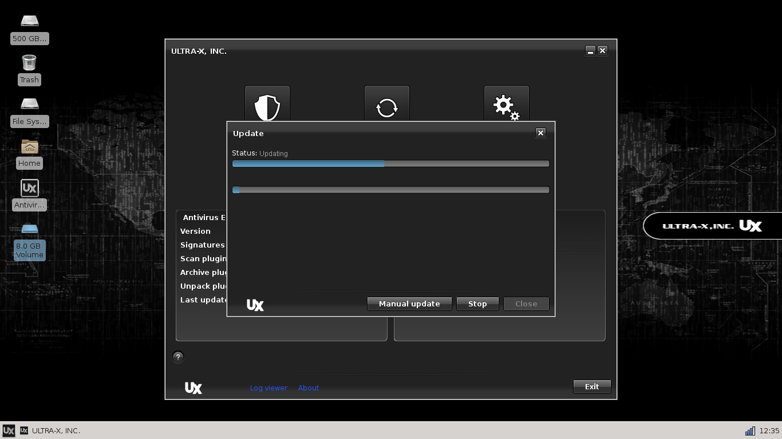Click the shield scan icon
The image size is (782, 439).
pos(267,105)
